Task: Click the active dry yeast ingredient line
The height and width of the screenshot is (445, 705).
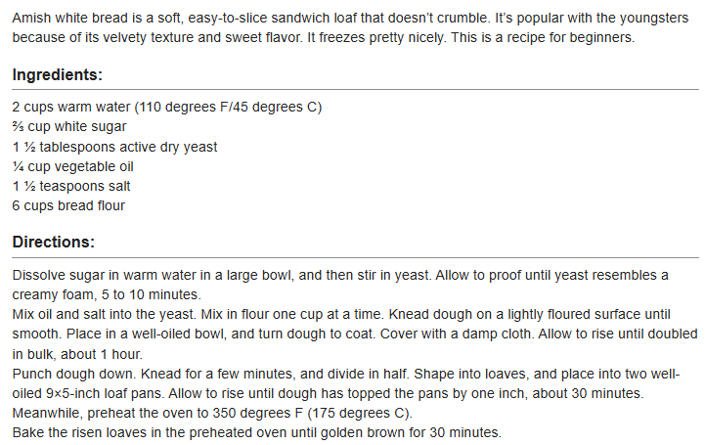Action: pyautogui.click(x=114, y=147)
